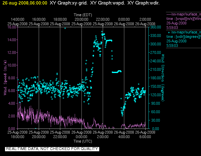Image resolution: width=201 pixels, height=156 pixels.
Task: Click the 4.00 wind speed axis value
Action: 12,103
